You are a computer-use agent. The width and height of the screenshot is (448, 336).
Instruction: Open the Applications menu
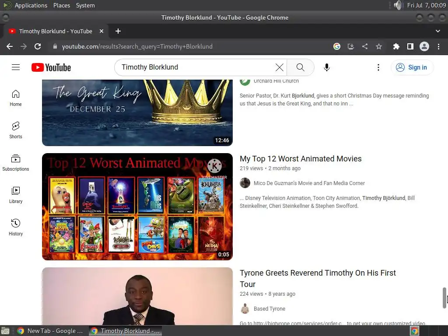point(31,5)
